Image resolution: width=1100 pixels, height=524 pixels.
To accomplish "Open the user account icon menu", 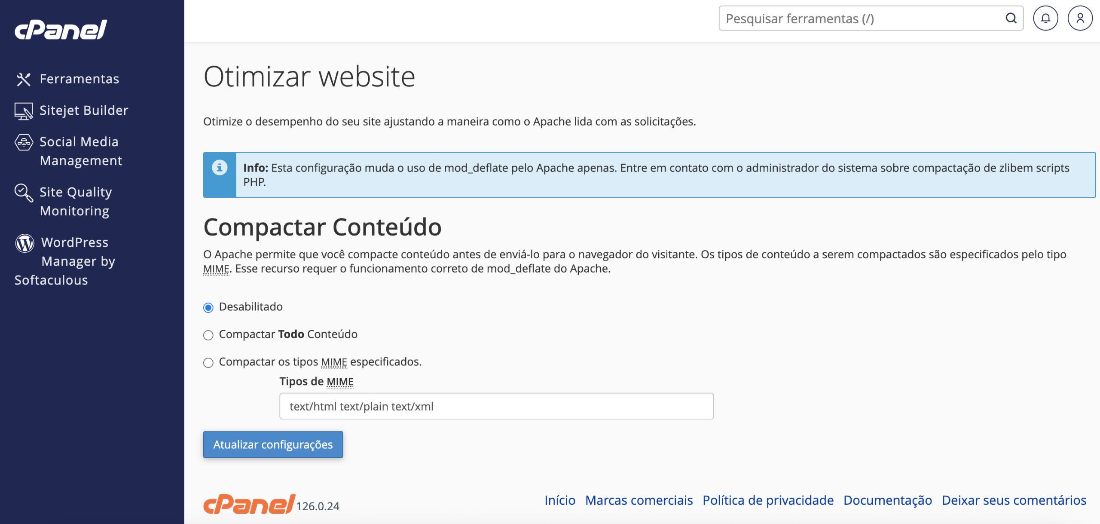I will 1080,18.
